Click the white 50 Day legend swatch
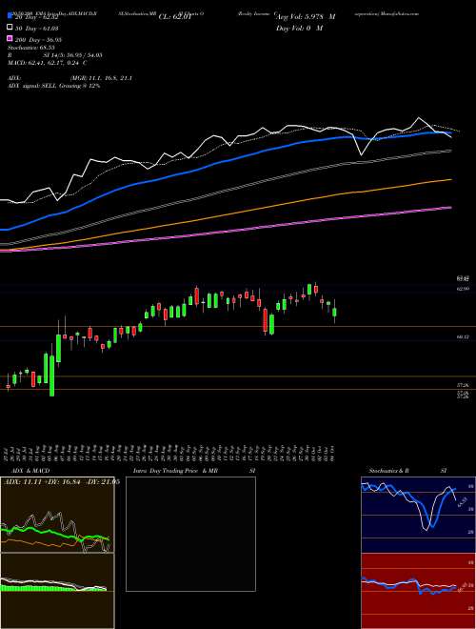This screenshot has height=629, width=476. point(10,28)
